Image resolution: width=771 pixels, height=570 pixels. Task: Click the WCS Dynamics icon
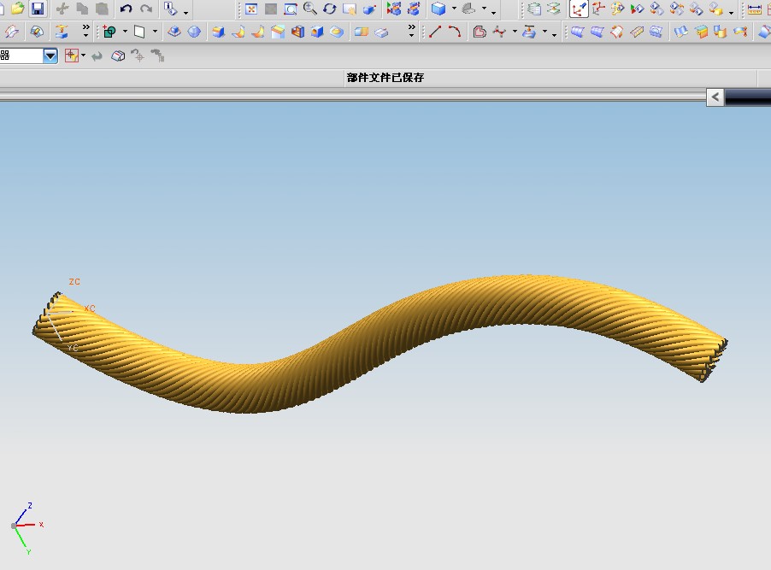pos(598,9)
